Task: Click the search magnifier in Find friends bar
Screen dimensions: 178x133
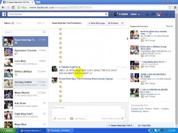Action: coord(106,14)
